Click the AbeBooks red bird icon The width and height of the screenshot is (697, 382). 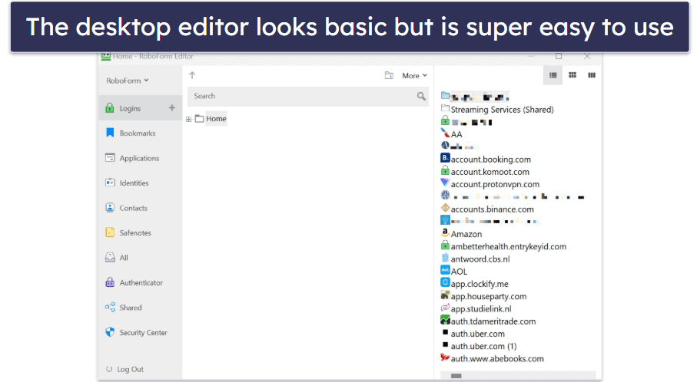tap(445, 356)
